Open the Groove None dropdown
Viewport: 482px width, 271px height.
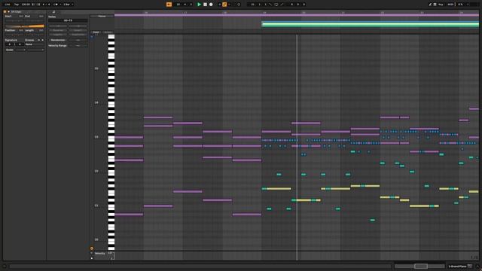[35, 44]
